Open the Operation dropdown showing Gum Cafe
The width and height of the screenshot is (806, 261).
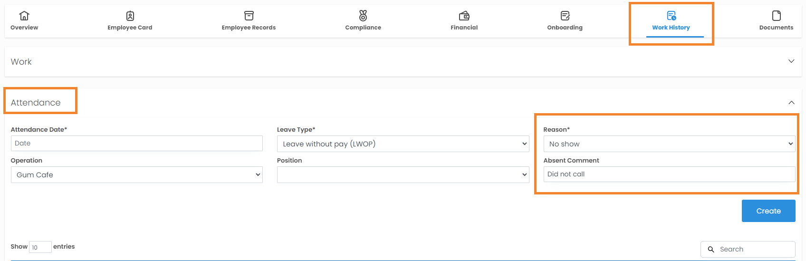136,175
